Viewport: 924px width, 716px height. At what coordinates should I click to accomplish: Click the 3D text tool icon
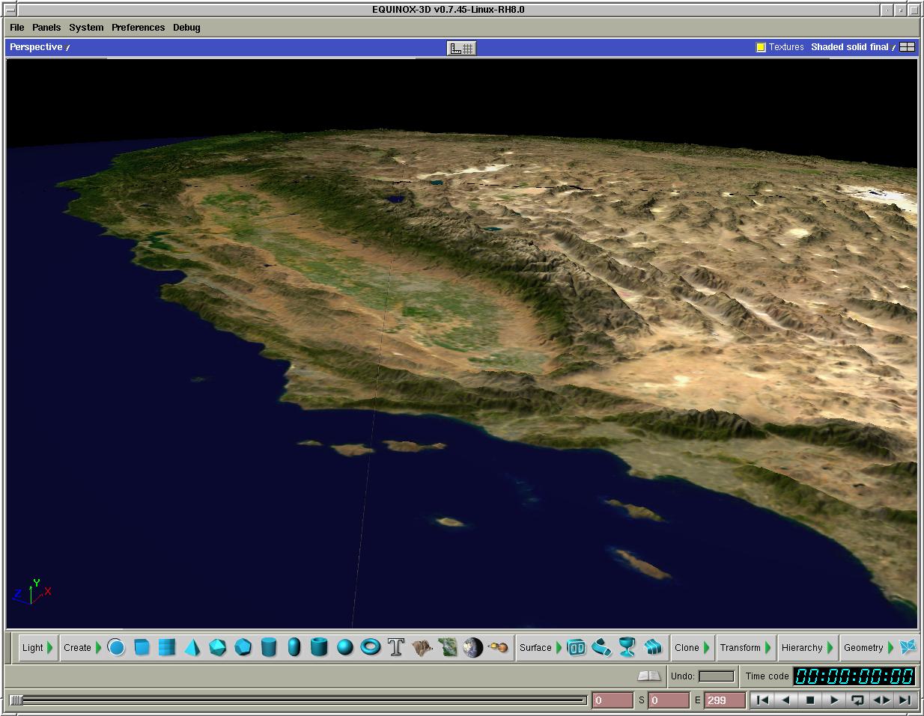[396, 647]
